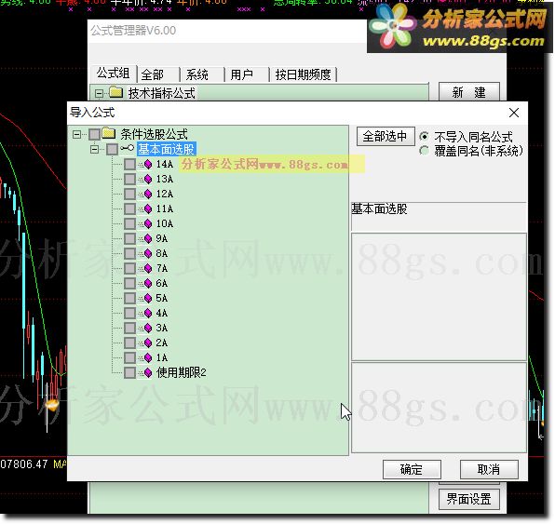Select the 不导入同名公式 radio option

(x=424, y=136)
